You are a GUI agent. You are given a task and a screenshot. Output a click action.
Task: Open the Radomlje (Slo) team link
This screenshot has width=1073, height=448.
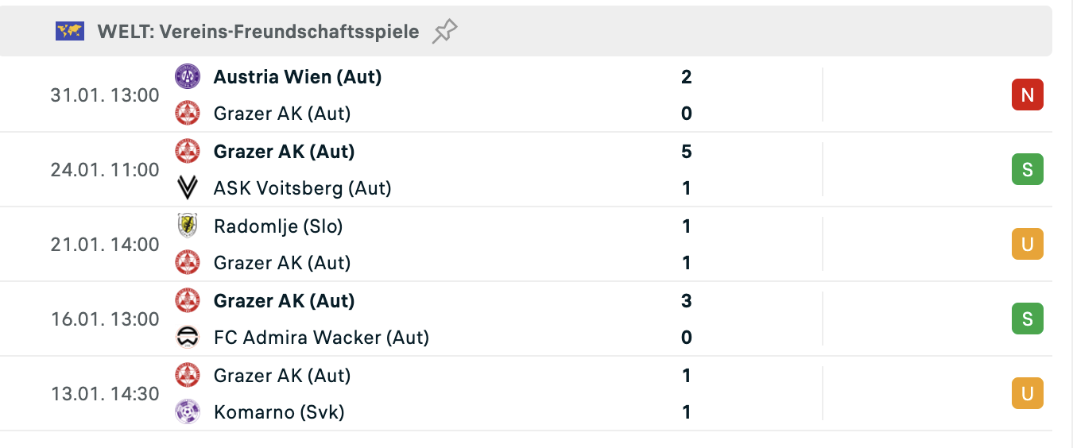tap(278, 226)
